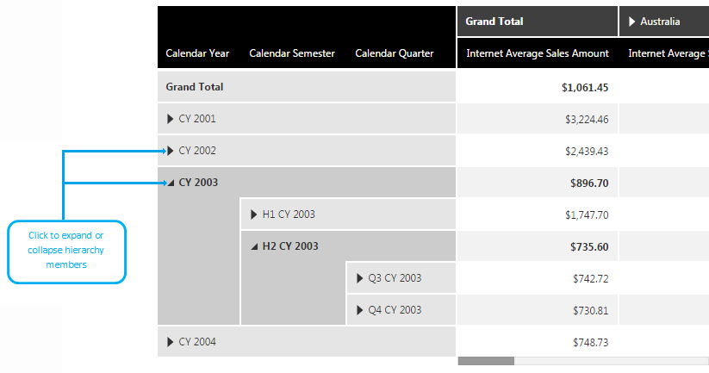Click the Internet Average Sales Amount header

tap(538, 53)
